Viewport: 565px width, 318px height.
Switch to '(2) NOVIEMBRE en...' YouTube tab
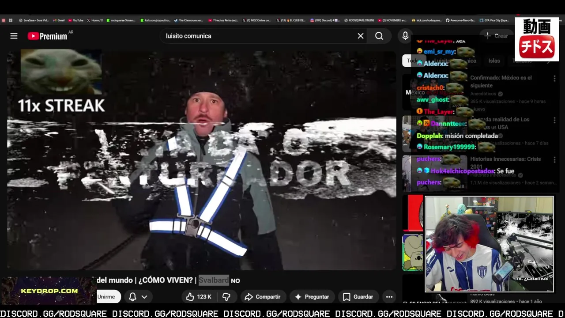393,20
